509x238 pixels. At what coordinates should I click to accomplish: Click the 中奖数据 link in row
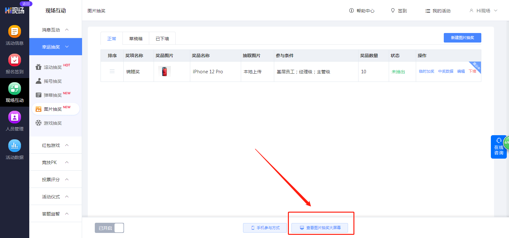[445, 71]
